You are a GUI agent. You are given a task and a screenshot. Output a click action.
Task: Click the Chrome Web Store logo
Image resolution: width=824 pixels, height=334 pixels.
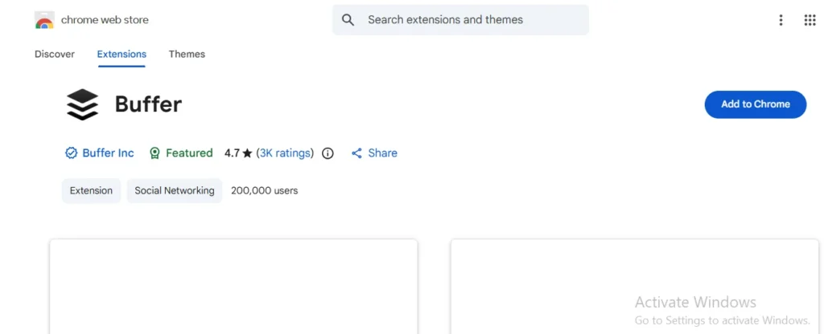(45, 20)
